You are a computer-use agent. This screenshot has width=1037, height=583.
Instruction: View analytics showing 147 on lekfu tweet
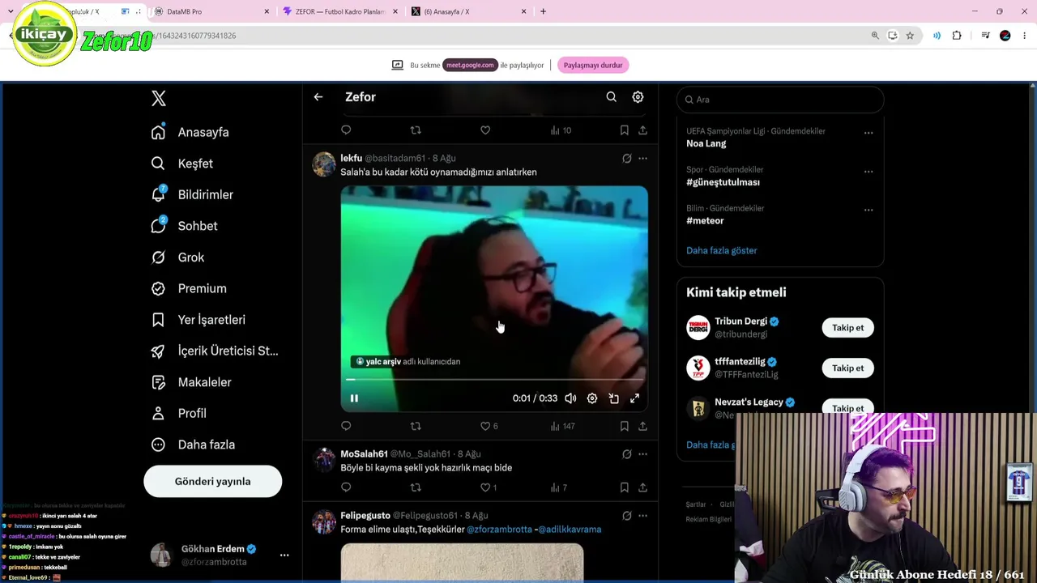562,426
